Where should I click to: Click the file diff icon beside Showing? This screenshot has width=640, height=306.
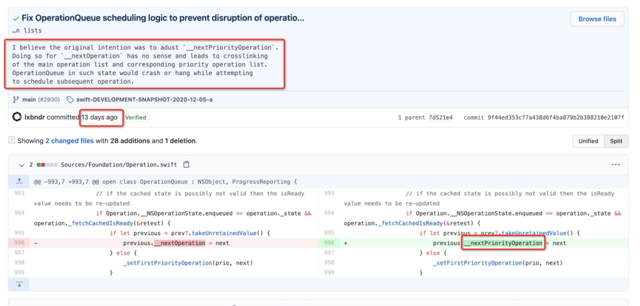[x=11, y=141]
